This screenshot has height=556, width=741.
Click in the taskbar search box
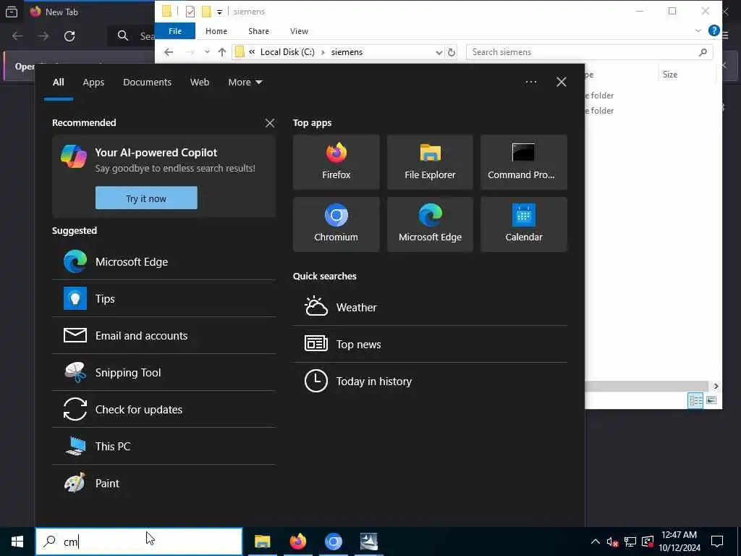point(138,542)
